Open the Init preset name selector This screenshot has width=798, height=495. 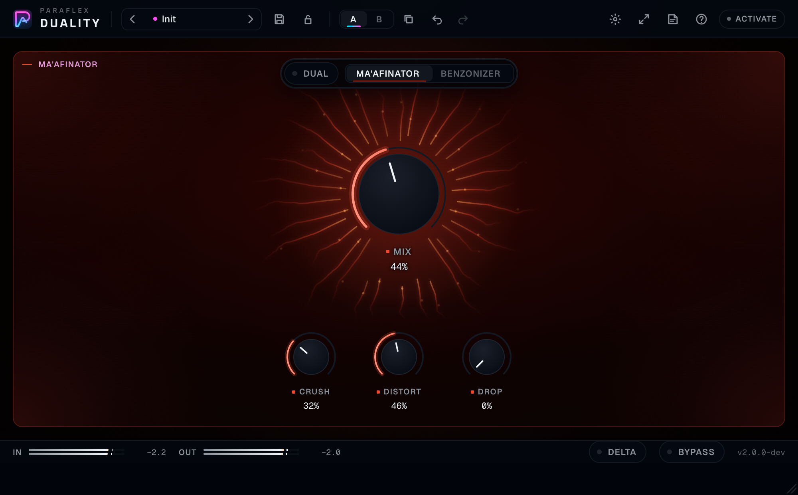(x=192, y=19)
